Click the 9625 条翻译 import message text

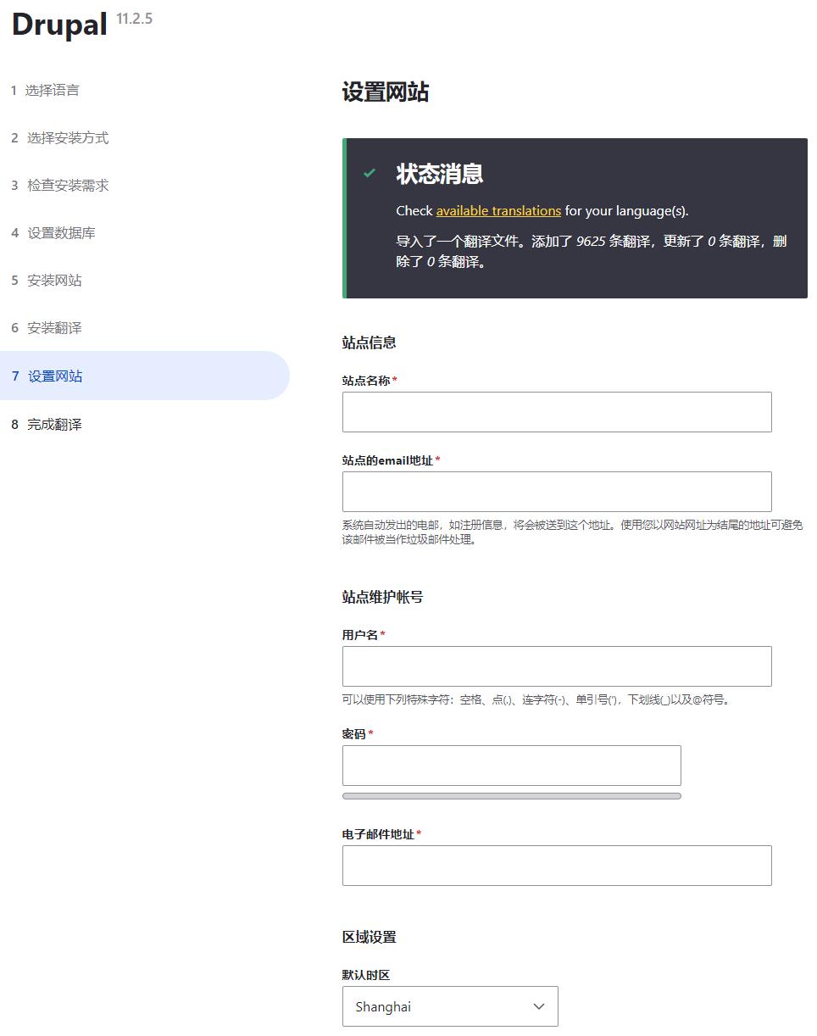pyautogui.click(x=592, y=251)
